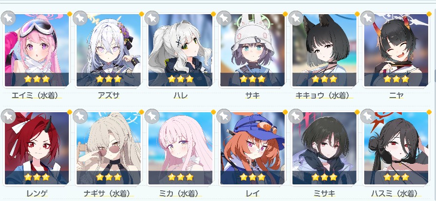Select the レイ portrait with blue cap

(252, 148)
